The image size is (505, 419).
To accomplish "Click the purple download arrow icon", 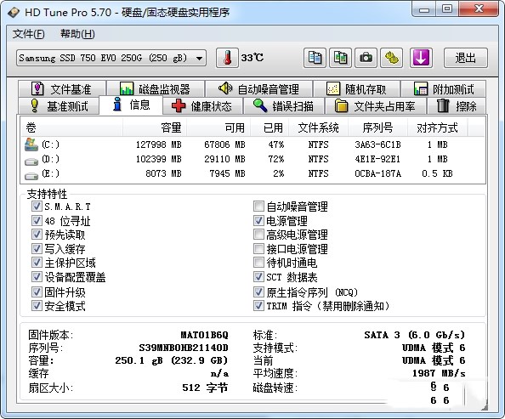I will point(421,58).
